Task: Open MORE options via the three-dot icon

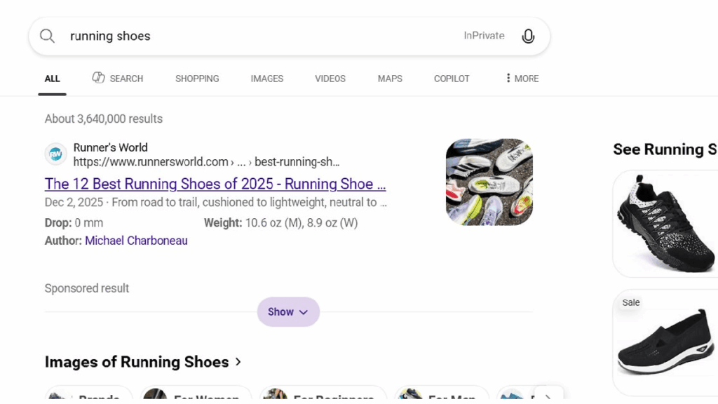Action: click(508, 79)
